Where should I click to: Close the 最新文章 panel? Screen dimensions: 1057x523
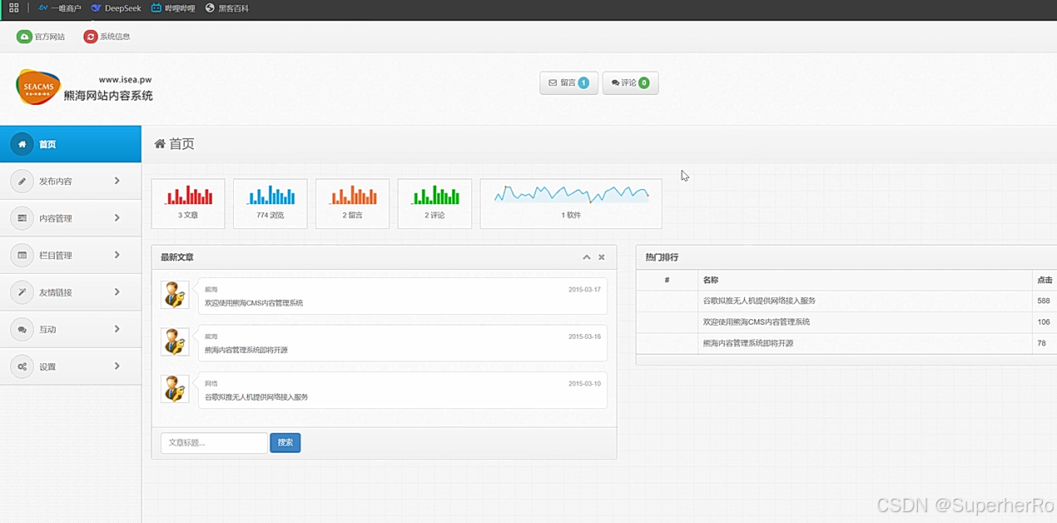[602, 257]
